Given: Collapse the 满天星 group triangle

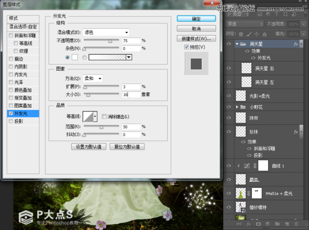Looking at the screenshot, I should (x=237, y=44).
